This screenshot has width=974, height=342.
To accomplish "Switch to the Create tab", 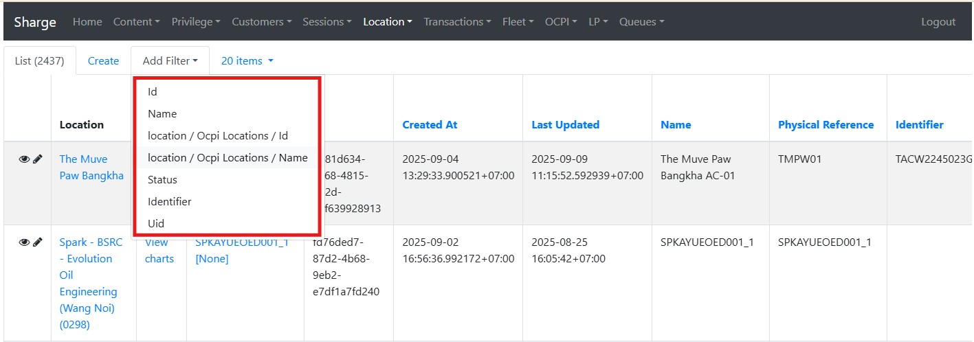I will [x=103, y=61].
